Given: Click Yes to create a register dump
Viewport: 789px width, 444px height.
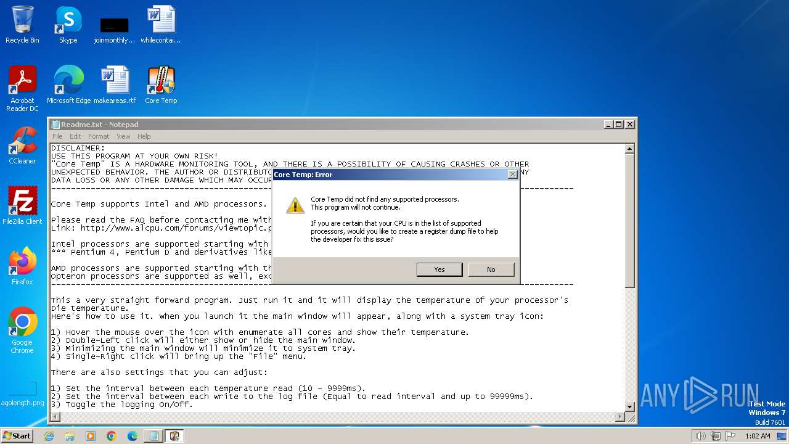Looking at the screenshot, I should click(x=439, y=269).
